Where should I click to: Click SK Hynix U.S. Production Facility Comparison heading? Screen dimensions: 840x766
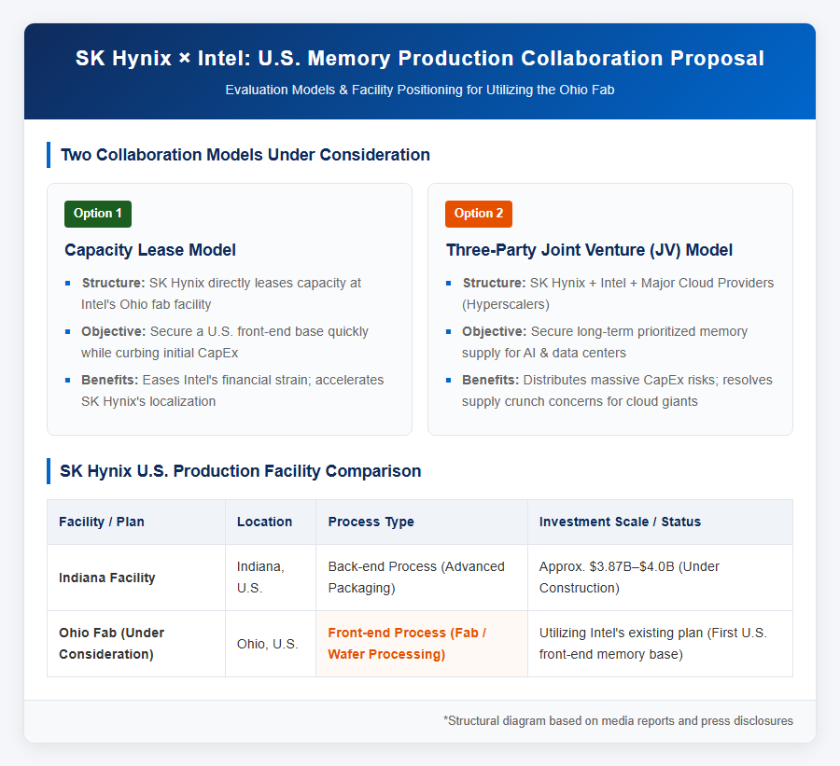(x=241, y=471)
